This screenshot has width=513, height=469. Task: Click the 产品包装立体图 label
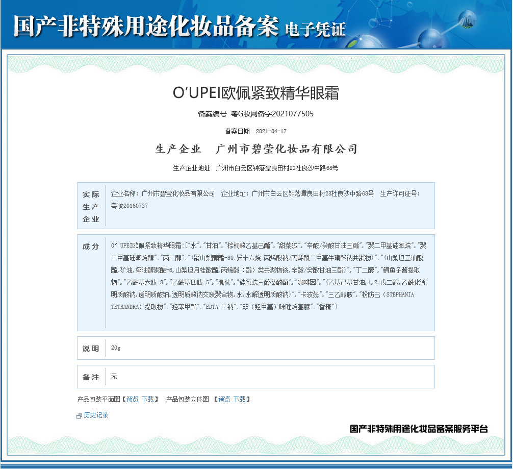point(188,399)
